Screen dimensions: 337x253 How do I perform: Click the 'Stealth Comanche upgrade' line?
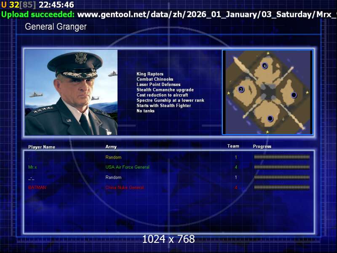165,90
